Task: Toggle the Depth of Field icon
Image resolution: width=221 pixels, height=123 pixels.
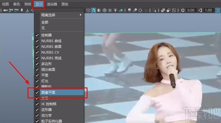Action: click(x=146, y=10)
